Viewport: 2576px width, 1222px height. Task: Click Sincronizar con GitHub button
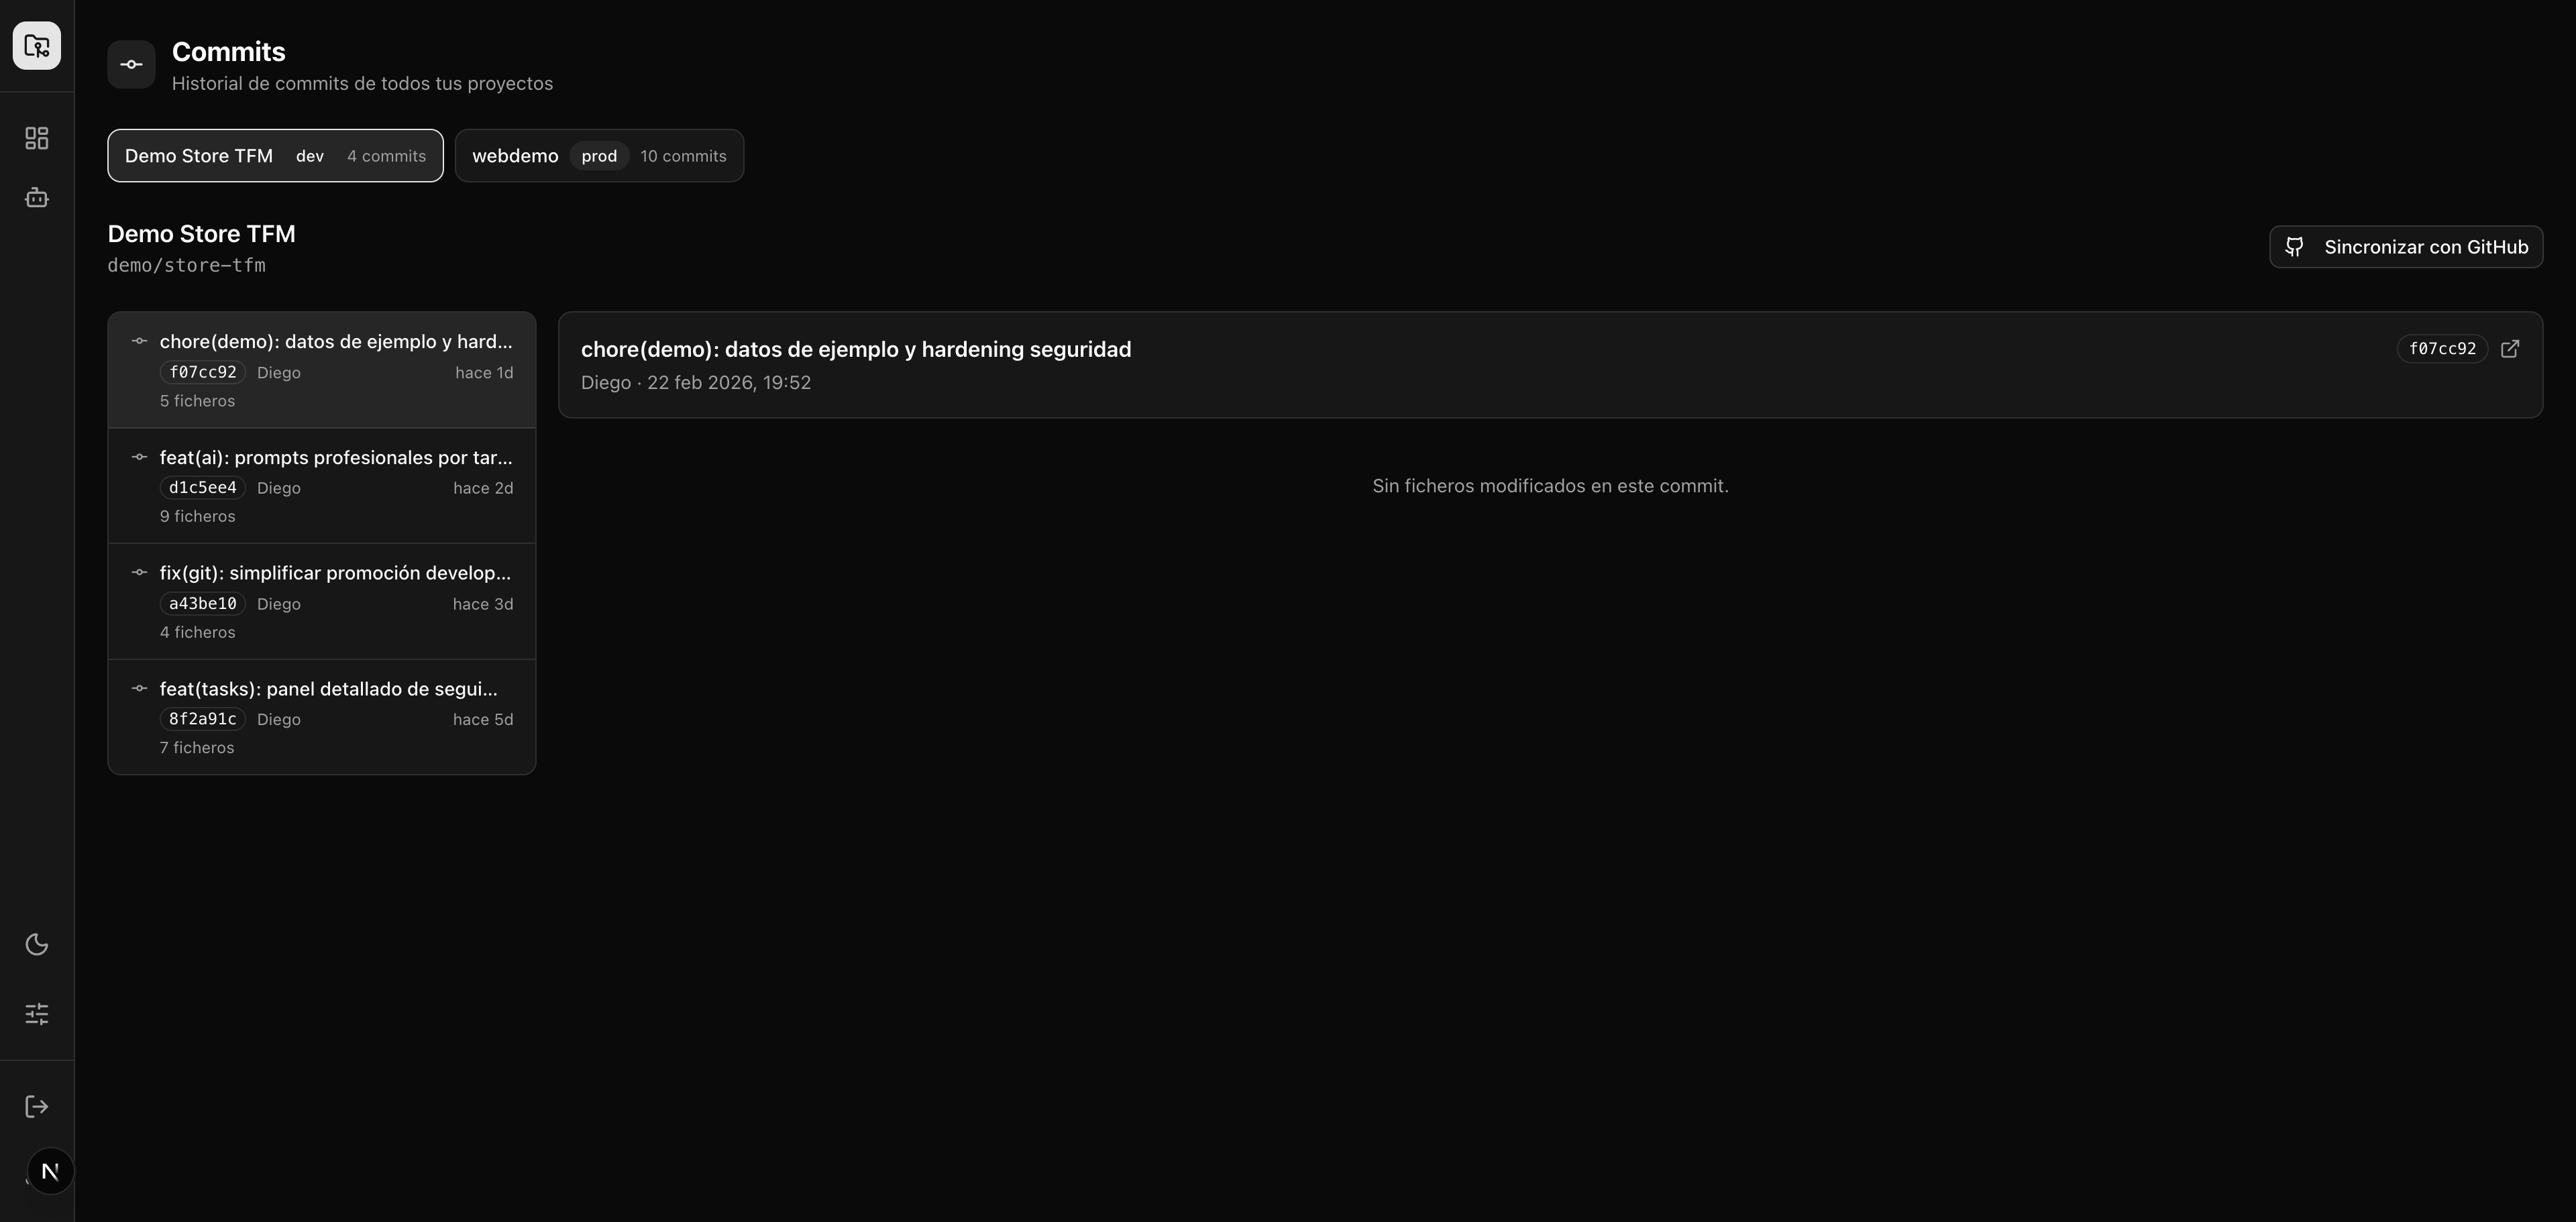coord(2406,247)
